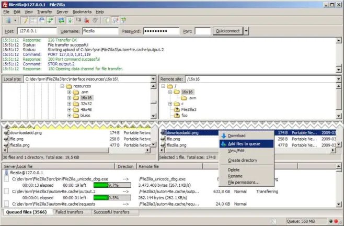Toggle the transfer queue display
The height and width of the screenshot is (226, 344).
(50, 20)
